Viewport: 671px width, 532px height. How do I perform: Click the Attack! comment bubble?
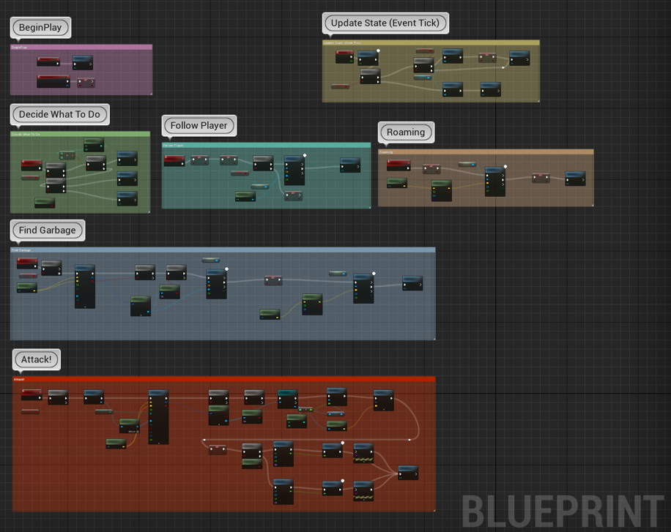pyautogui.click(x=36, y=359)
